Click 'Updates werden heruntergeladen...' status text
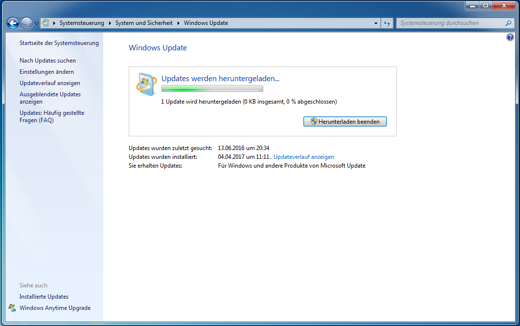Viewport: 520px width, 326px height. point(220,79)
